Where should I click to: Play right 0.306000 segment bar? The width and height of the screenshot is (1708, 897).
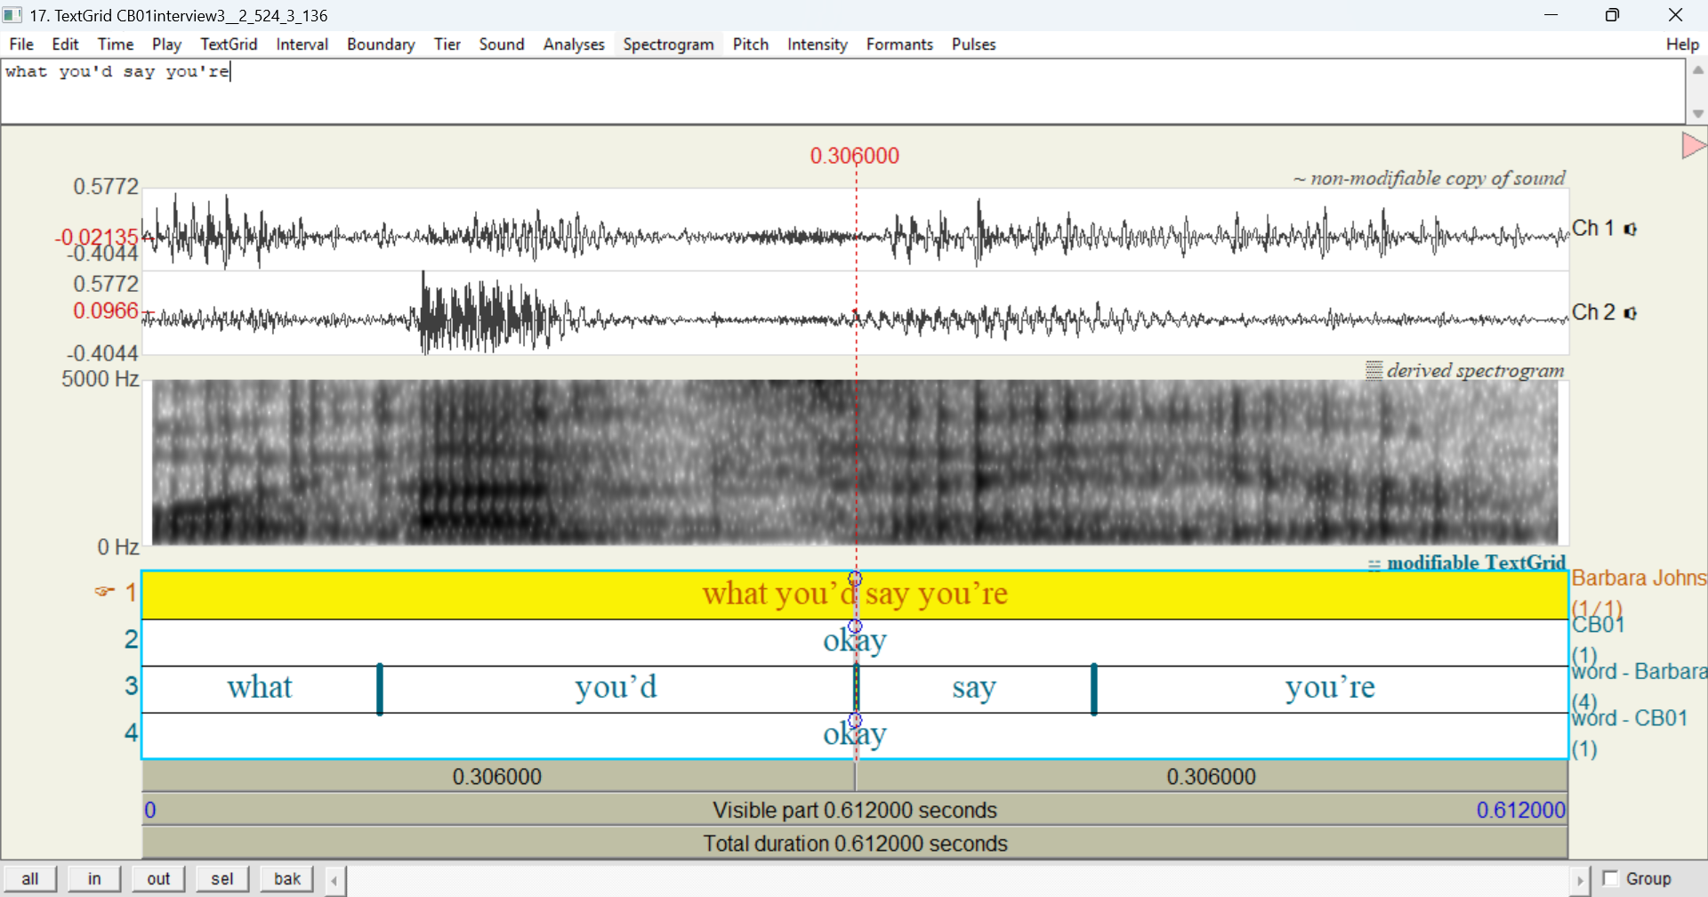(1212, 776)
